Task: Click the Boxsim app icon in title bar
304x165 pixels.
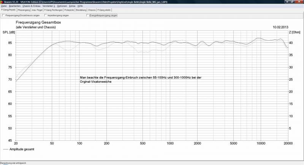Action: click(2, 2)
